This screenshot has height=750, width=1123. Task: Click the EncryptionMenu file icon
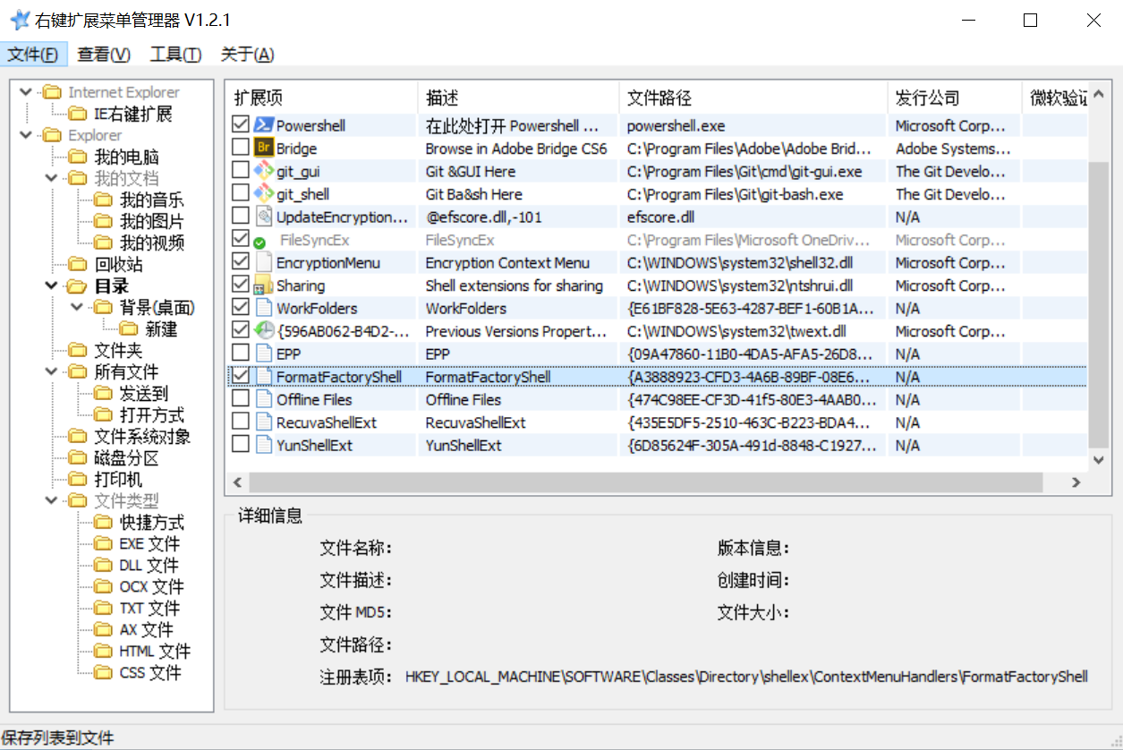(263, 262)
